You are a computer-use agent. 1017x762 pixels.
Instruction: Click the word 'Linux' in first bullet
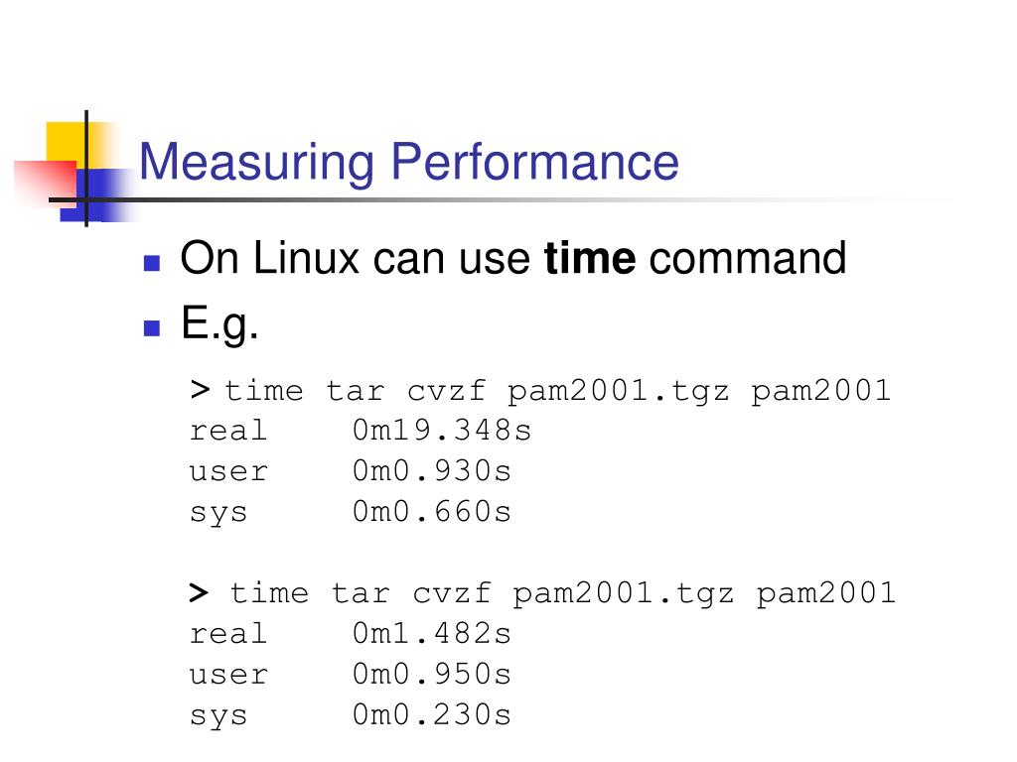point(306,258)
